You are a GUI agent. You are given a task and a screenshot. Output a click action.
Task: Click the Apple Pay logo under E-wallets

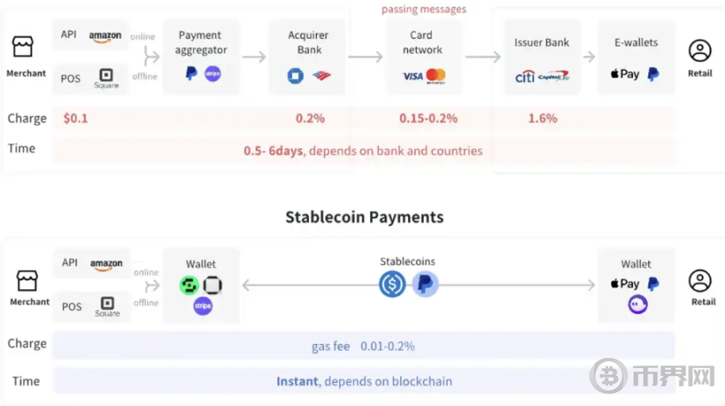click(624, 74)
